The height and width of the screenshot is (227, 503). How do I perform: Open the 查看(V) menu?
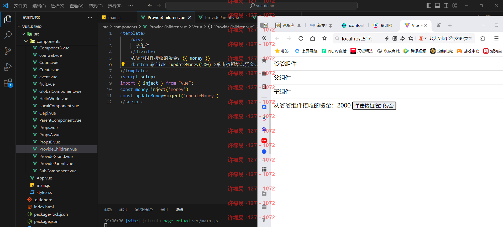click(x=76, y=6)
